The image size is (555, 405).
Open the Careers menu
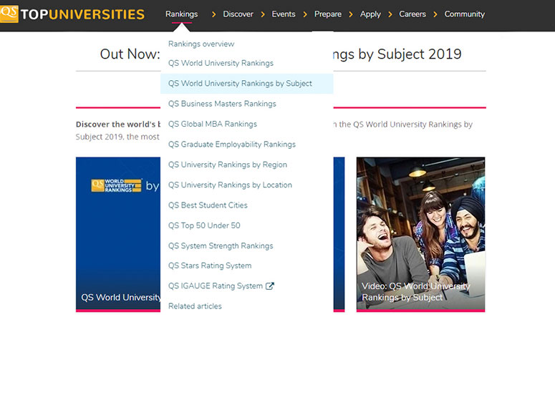[x=412, y=14]
